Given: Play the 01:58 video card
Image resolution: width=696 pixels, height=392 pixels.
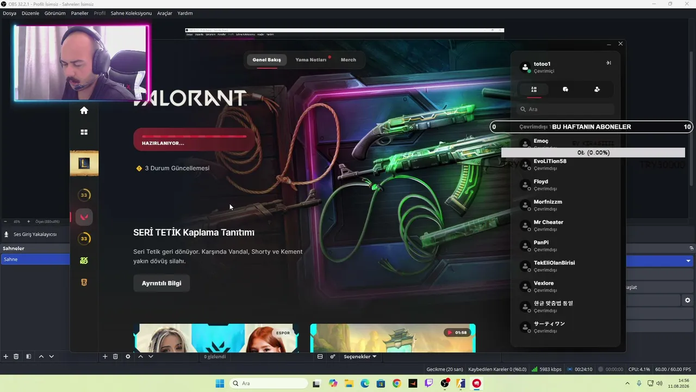Looking at the screenshot, I should (x=393, y=338).
